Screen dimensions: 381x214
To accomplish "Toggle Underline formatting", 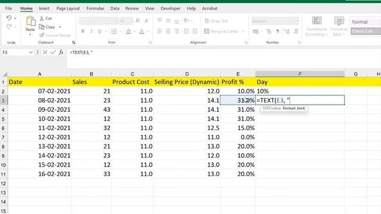I will (99, 31).
